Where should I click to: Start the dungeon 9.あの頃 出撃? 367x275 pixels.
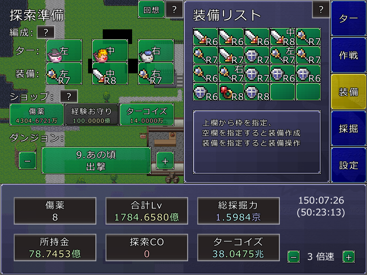tap(96, 160)
